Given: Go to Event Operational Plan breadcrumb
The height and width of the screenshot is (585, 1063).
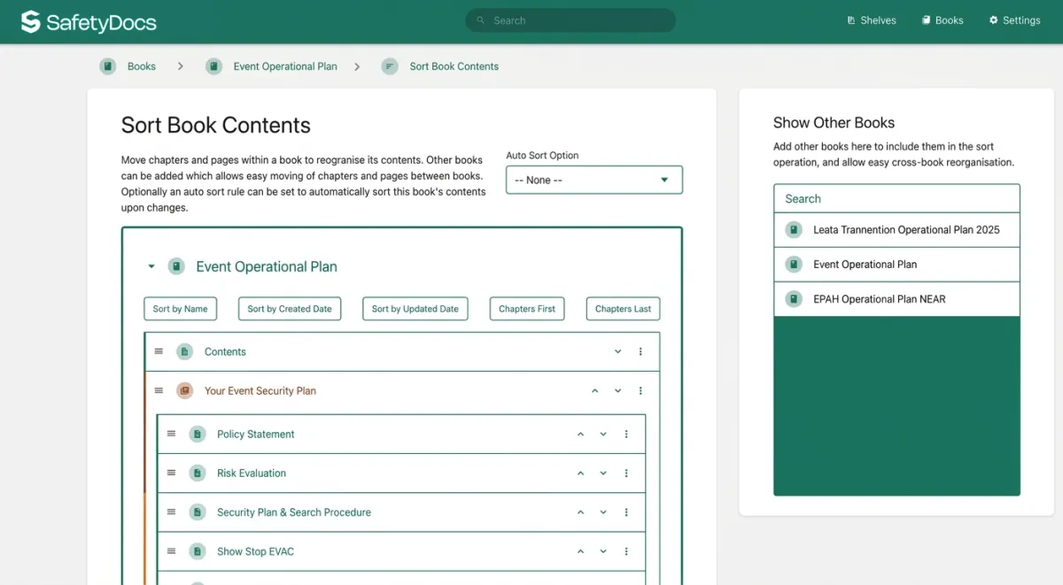Looking at the screenshot, I should (285, 66).
